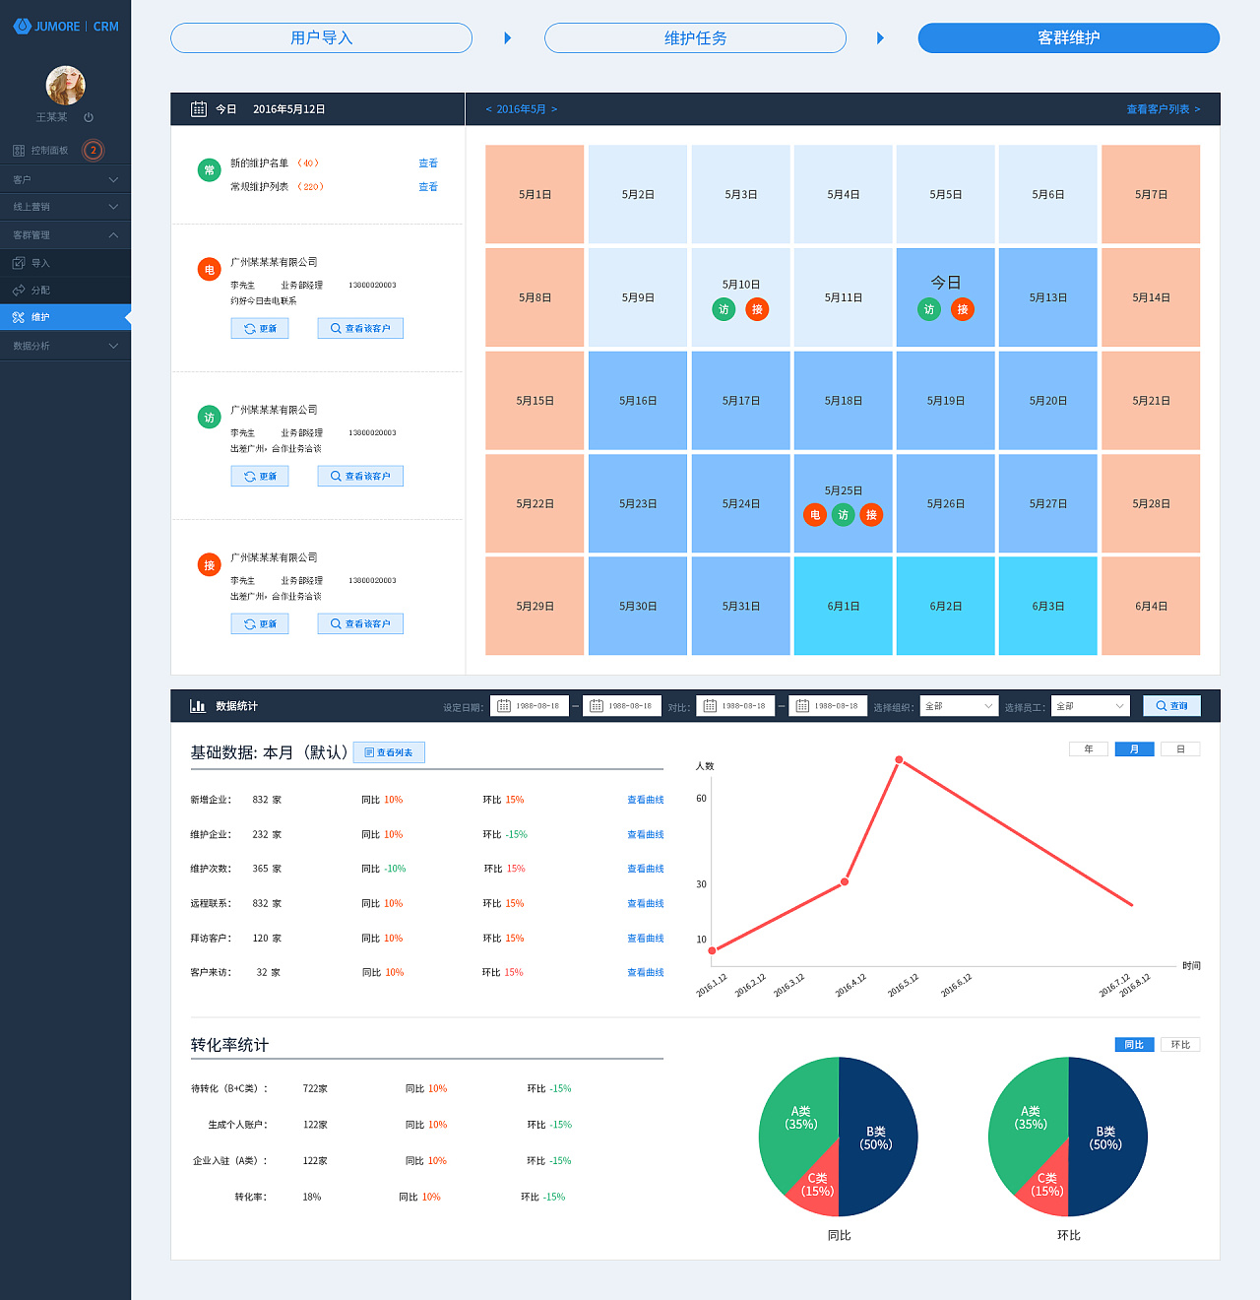
Task: Collapse the 客群管理 sidebar section
Action: coord(65,235)
